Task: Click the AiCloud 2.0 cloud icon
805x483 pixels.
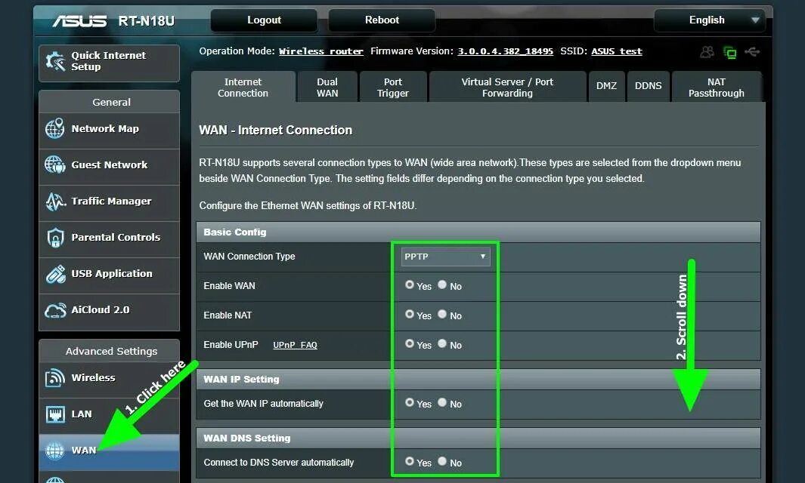Action: pos(55,310)
